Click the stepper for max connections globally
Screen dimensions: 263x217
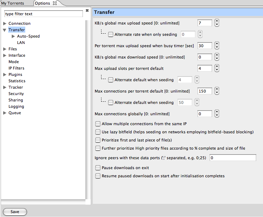coord(217,114)
